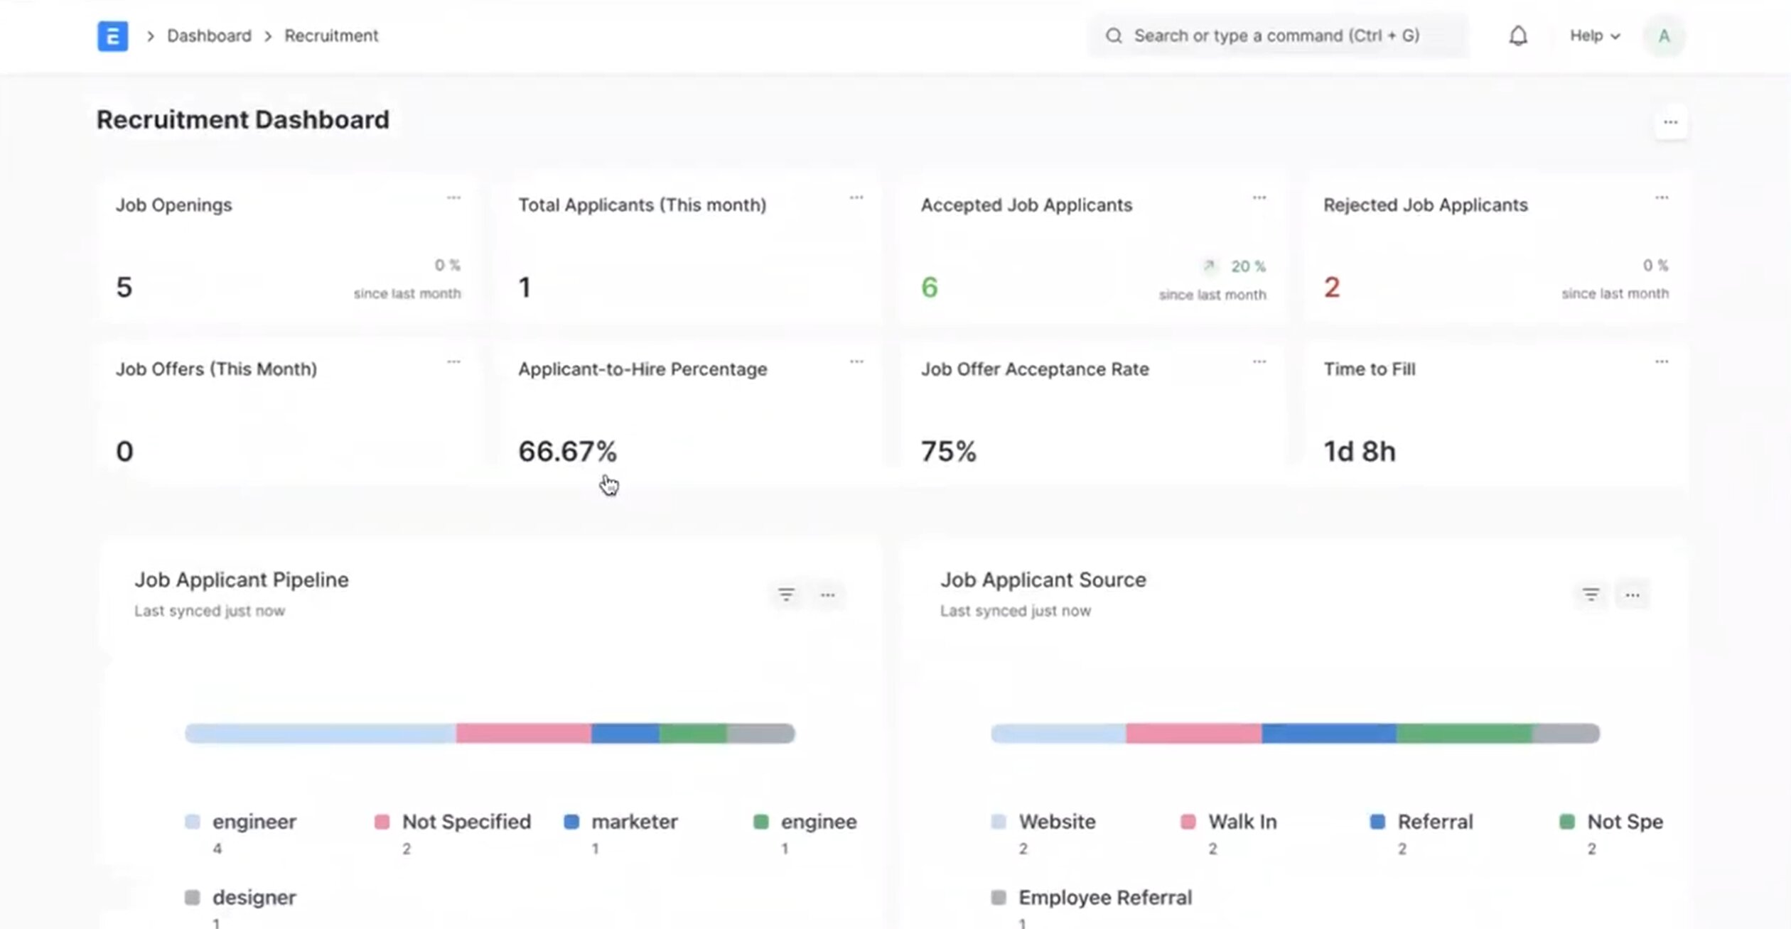Click the engineer legend swatch

[x=193, y=822]
